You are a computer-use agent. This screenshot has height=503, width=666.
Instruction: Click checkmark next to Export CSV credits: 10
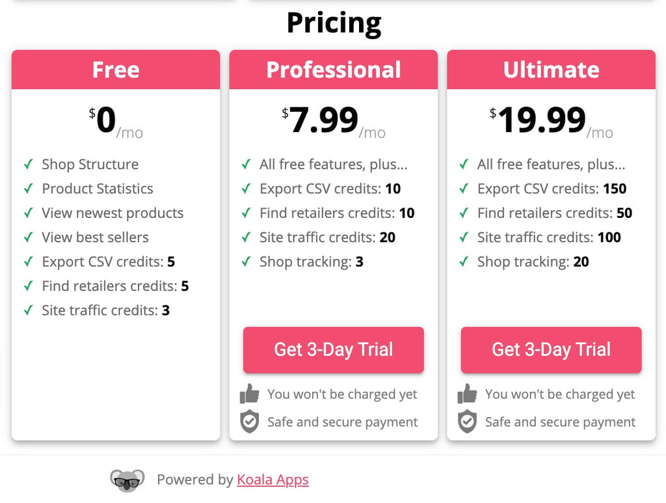pos(246,188)
